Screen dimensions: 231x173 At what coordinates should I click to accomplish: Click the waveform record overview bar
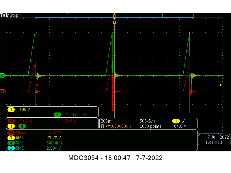(114, 15)
